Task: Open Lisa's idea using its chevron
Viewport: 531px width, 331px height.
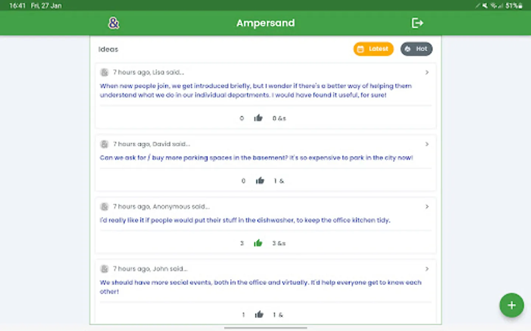Action: pyautogui.click(x=427, y=72)
